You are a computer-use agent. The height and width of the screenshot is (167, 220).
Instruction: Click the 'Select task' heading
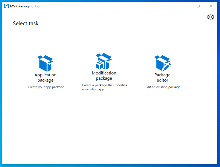25,24
